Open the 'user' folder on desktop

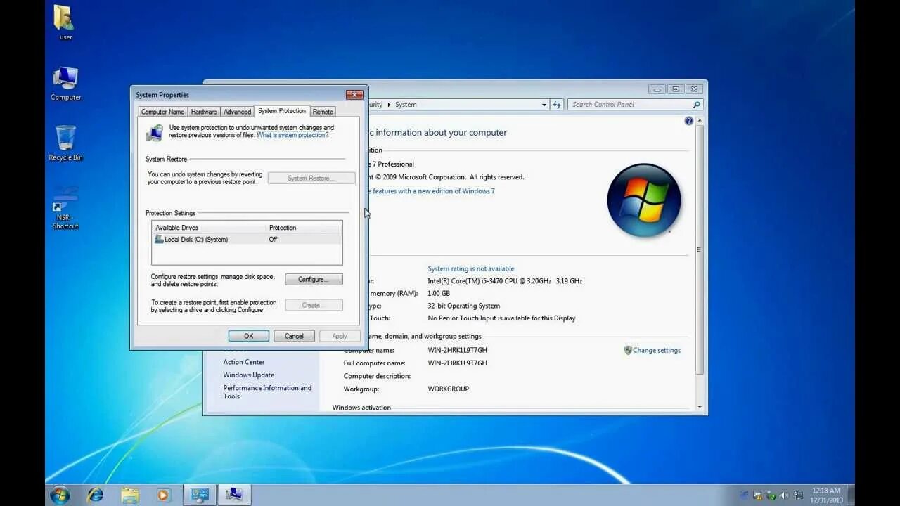[65, 23]
